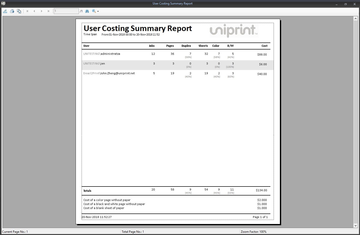Click cost value '$6.00'
The height and width of the screenshot is (235, 360).
click(263, 64)
